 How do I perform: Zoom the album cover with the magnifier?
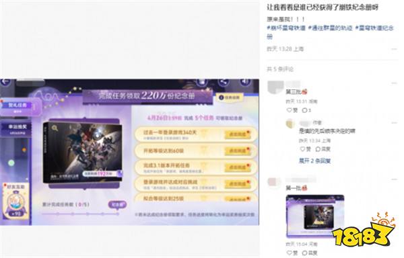coord(55,128)
